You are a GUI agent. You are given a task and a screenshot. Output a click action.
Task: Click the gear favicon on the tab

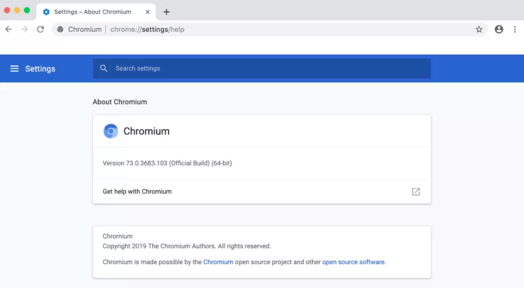tap(46, 12)
